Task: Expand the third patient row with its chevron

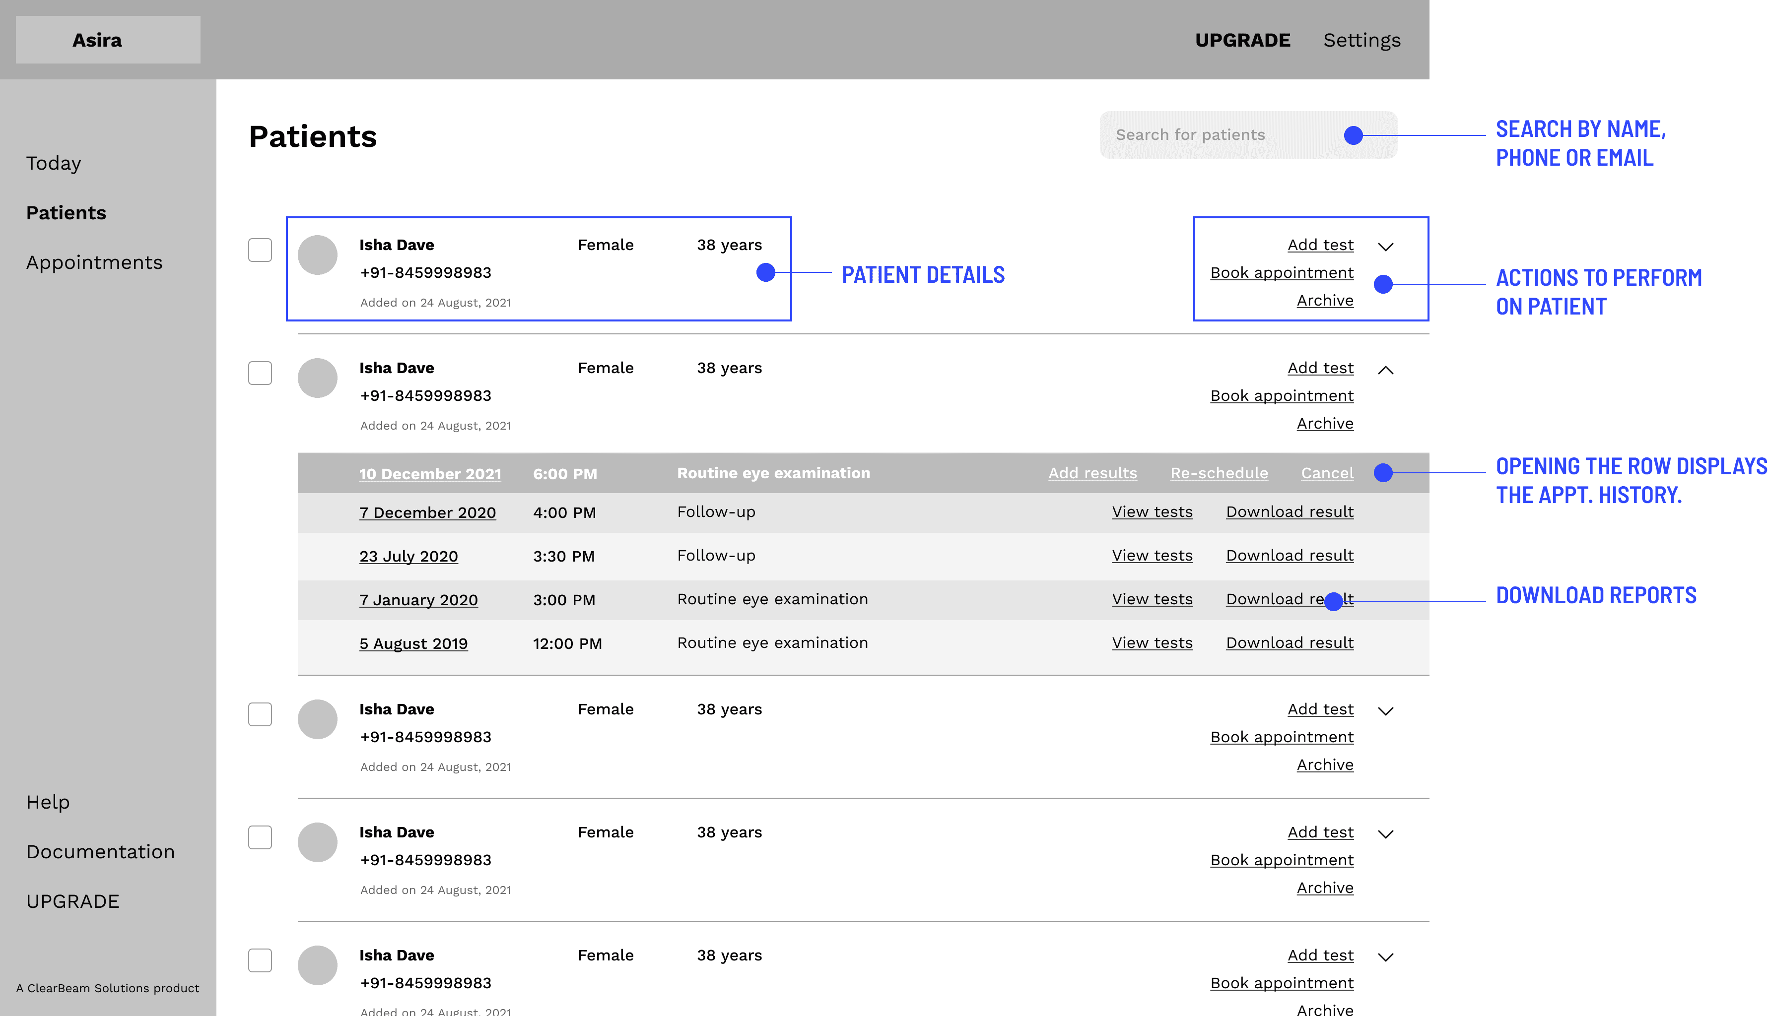Action: point(1385,711)
